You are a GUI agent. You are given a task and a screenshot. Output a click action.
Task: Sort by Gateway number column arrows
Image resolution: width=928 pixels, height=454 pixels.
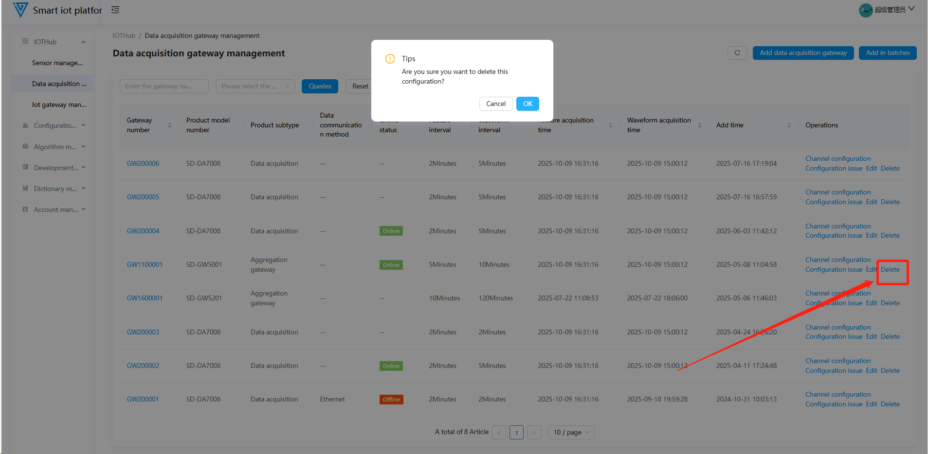[170, 125]
